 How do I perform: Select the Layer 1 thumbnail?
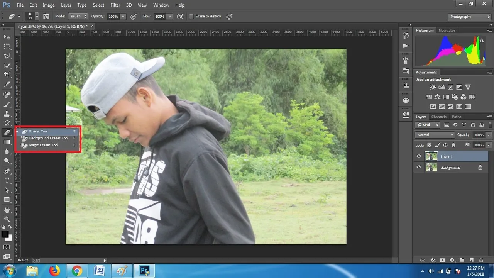431,156
